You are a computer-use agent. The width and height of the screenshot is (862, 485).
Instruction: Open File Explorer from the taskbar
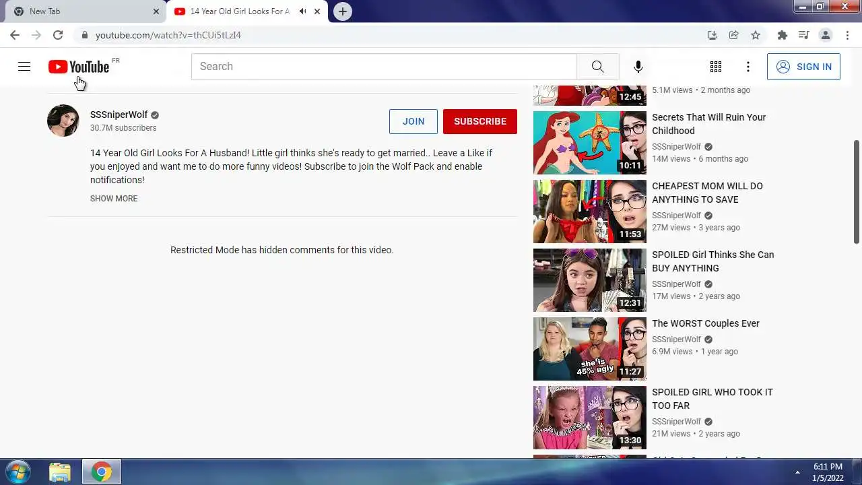point(60,472)
